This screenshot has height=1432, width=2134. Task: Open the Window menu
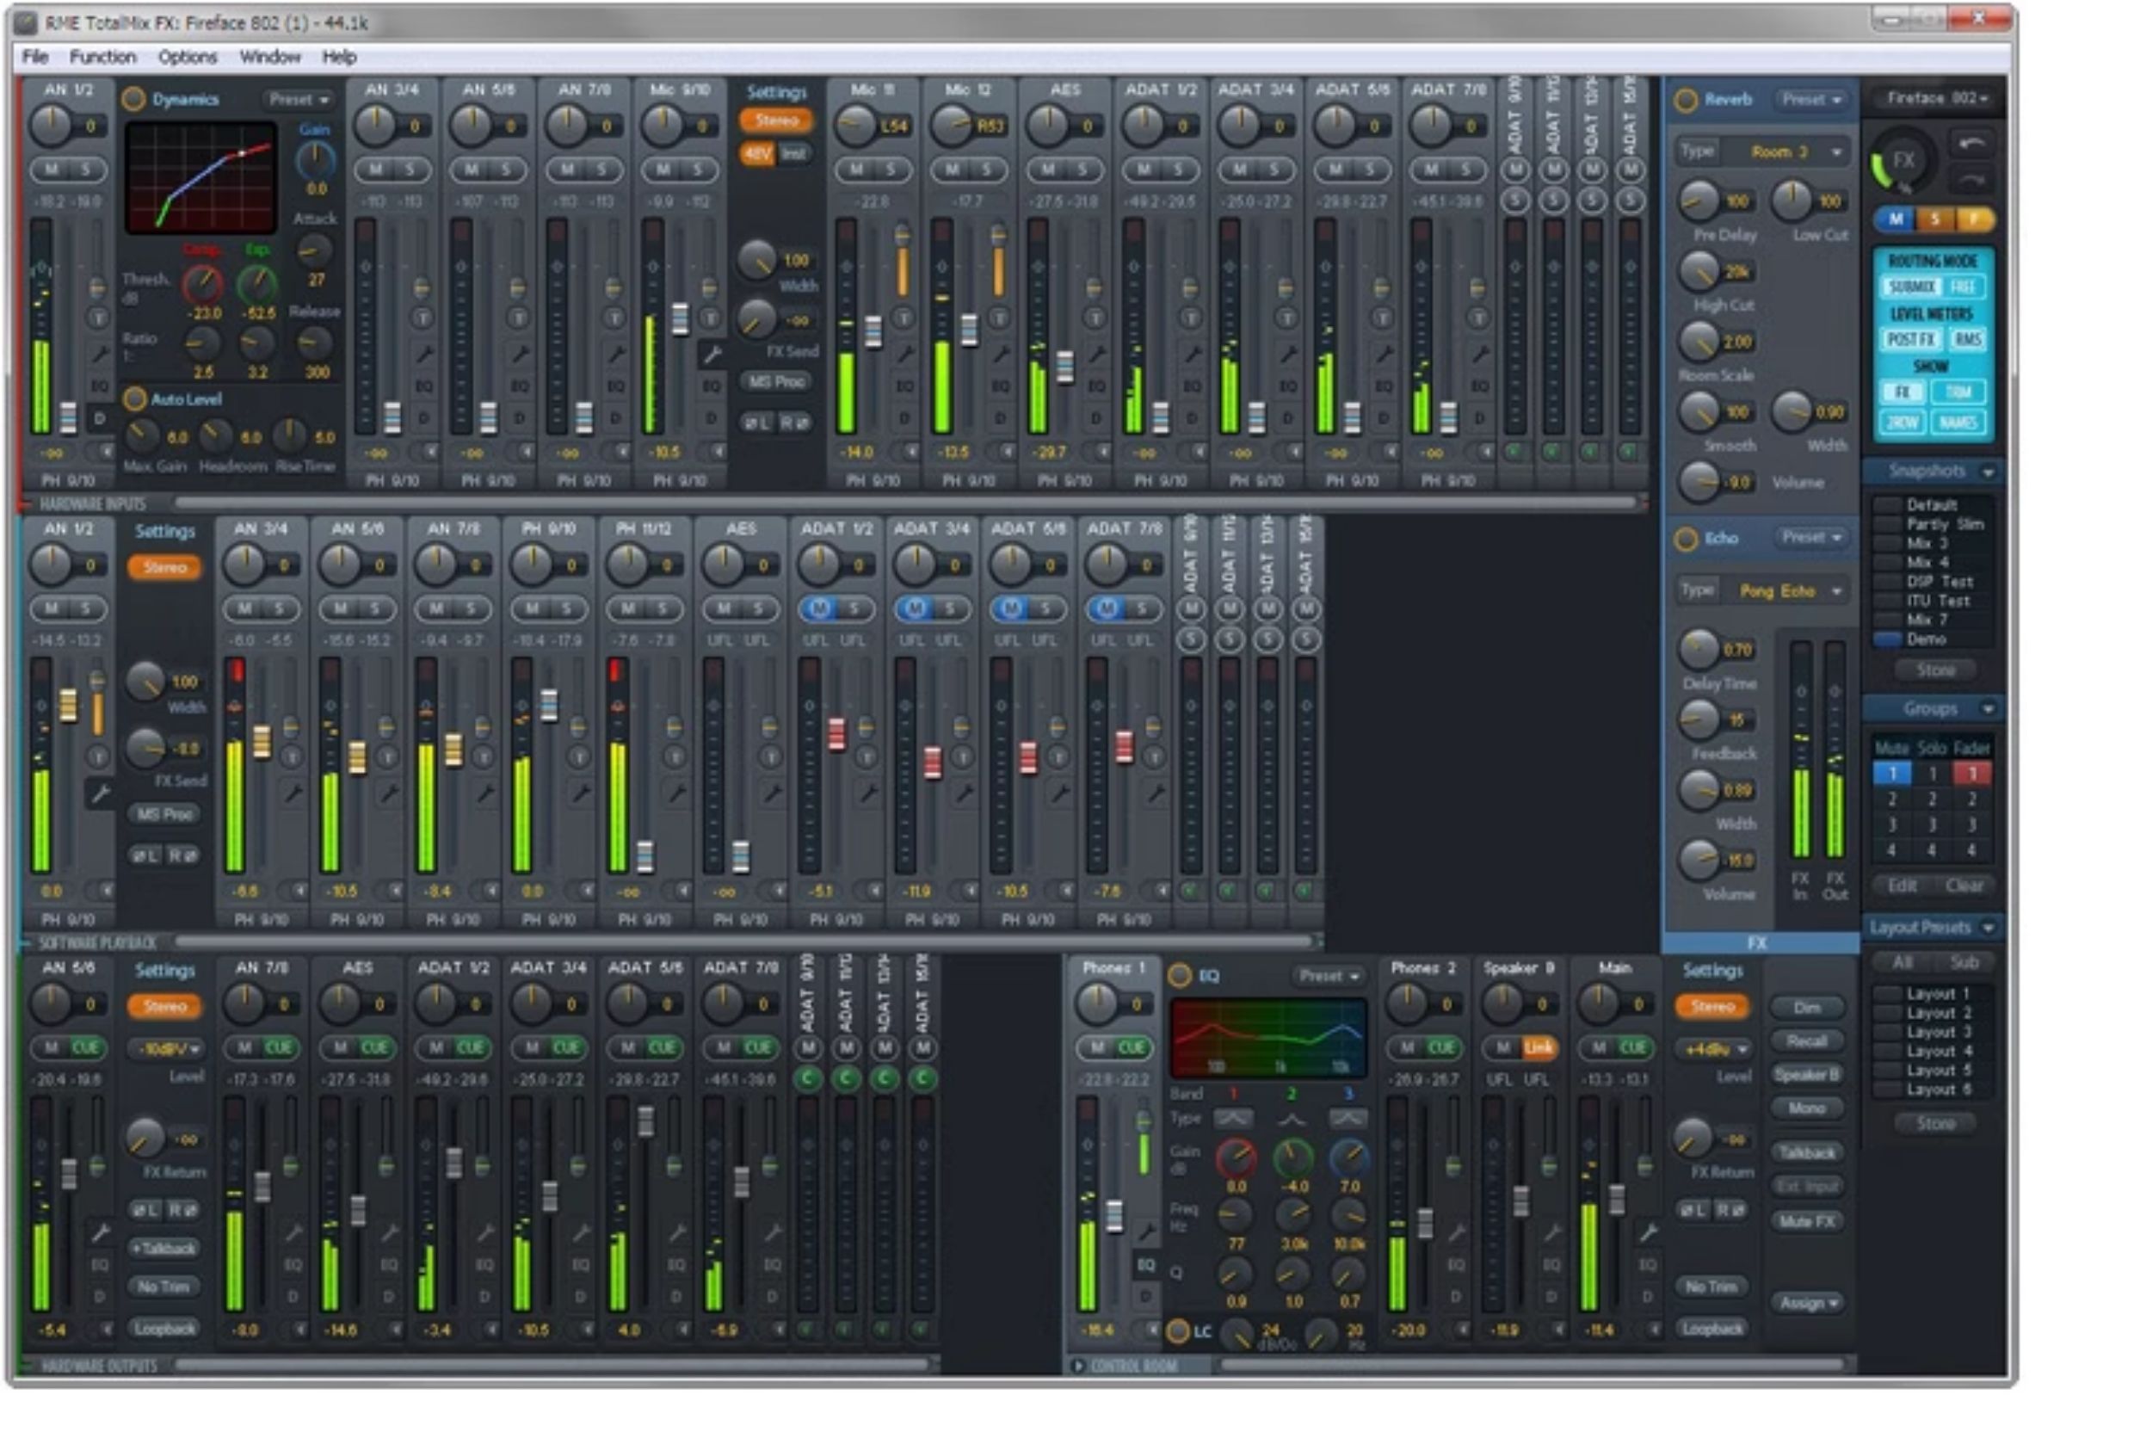(269, 57)
